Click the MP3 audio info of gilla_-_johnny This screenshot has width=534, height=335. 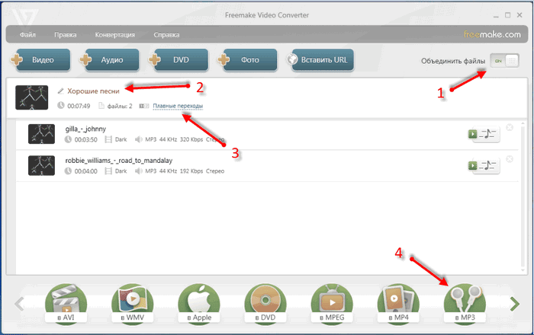(x=179, y=139)
